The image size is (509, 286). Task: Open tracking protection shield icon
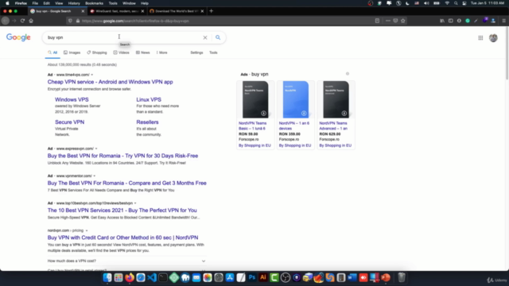pyautogui.click(x=70, y=21)
